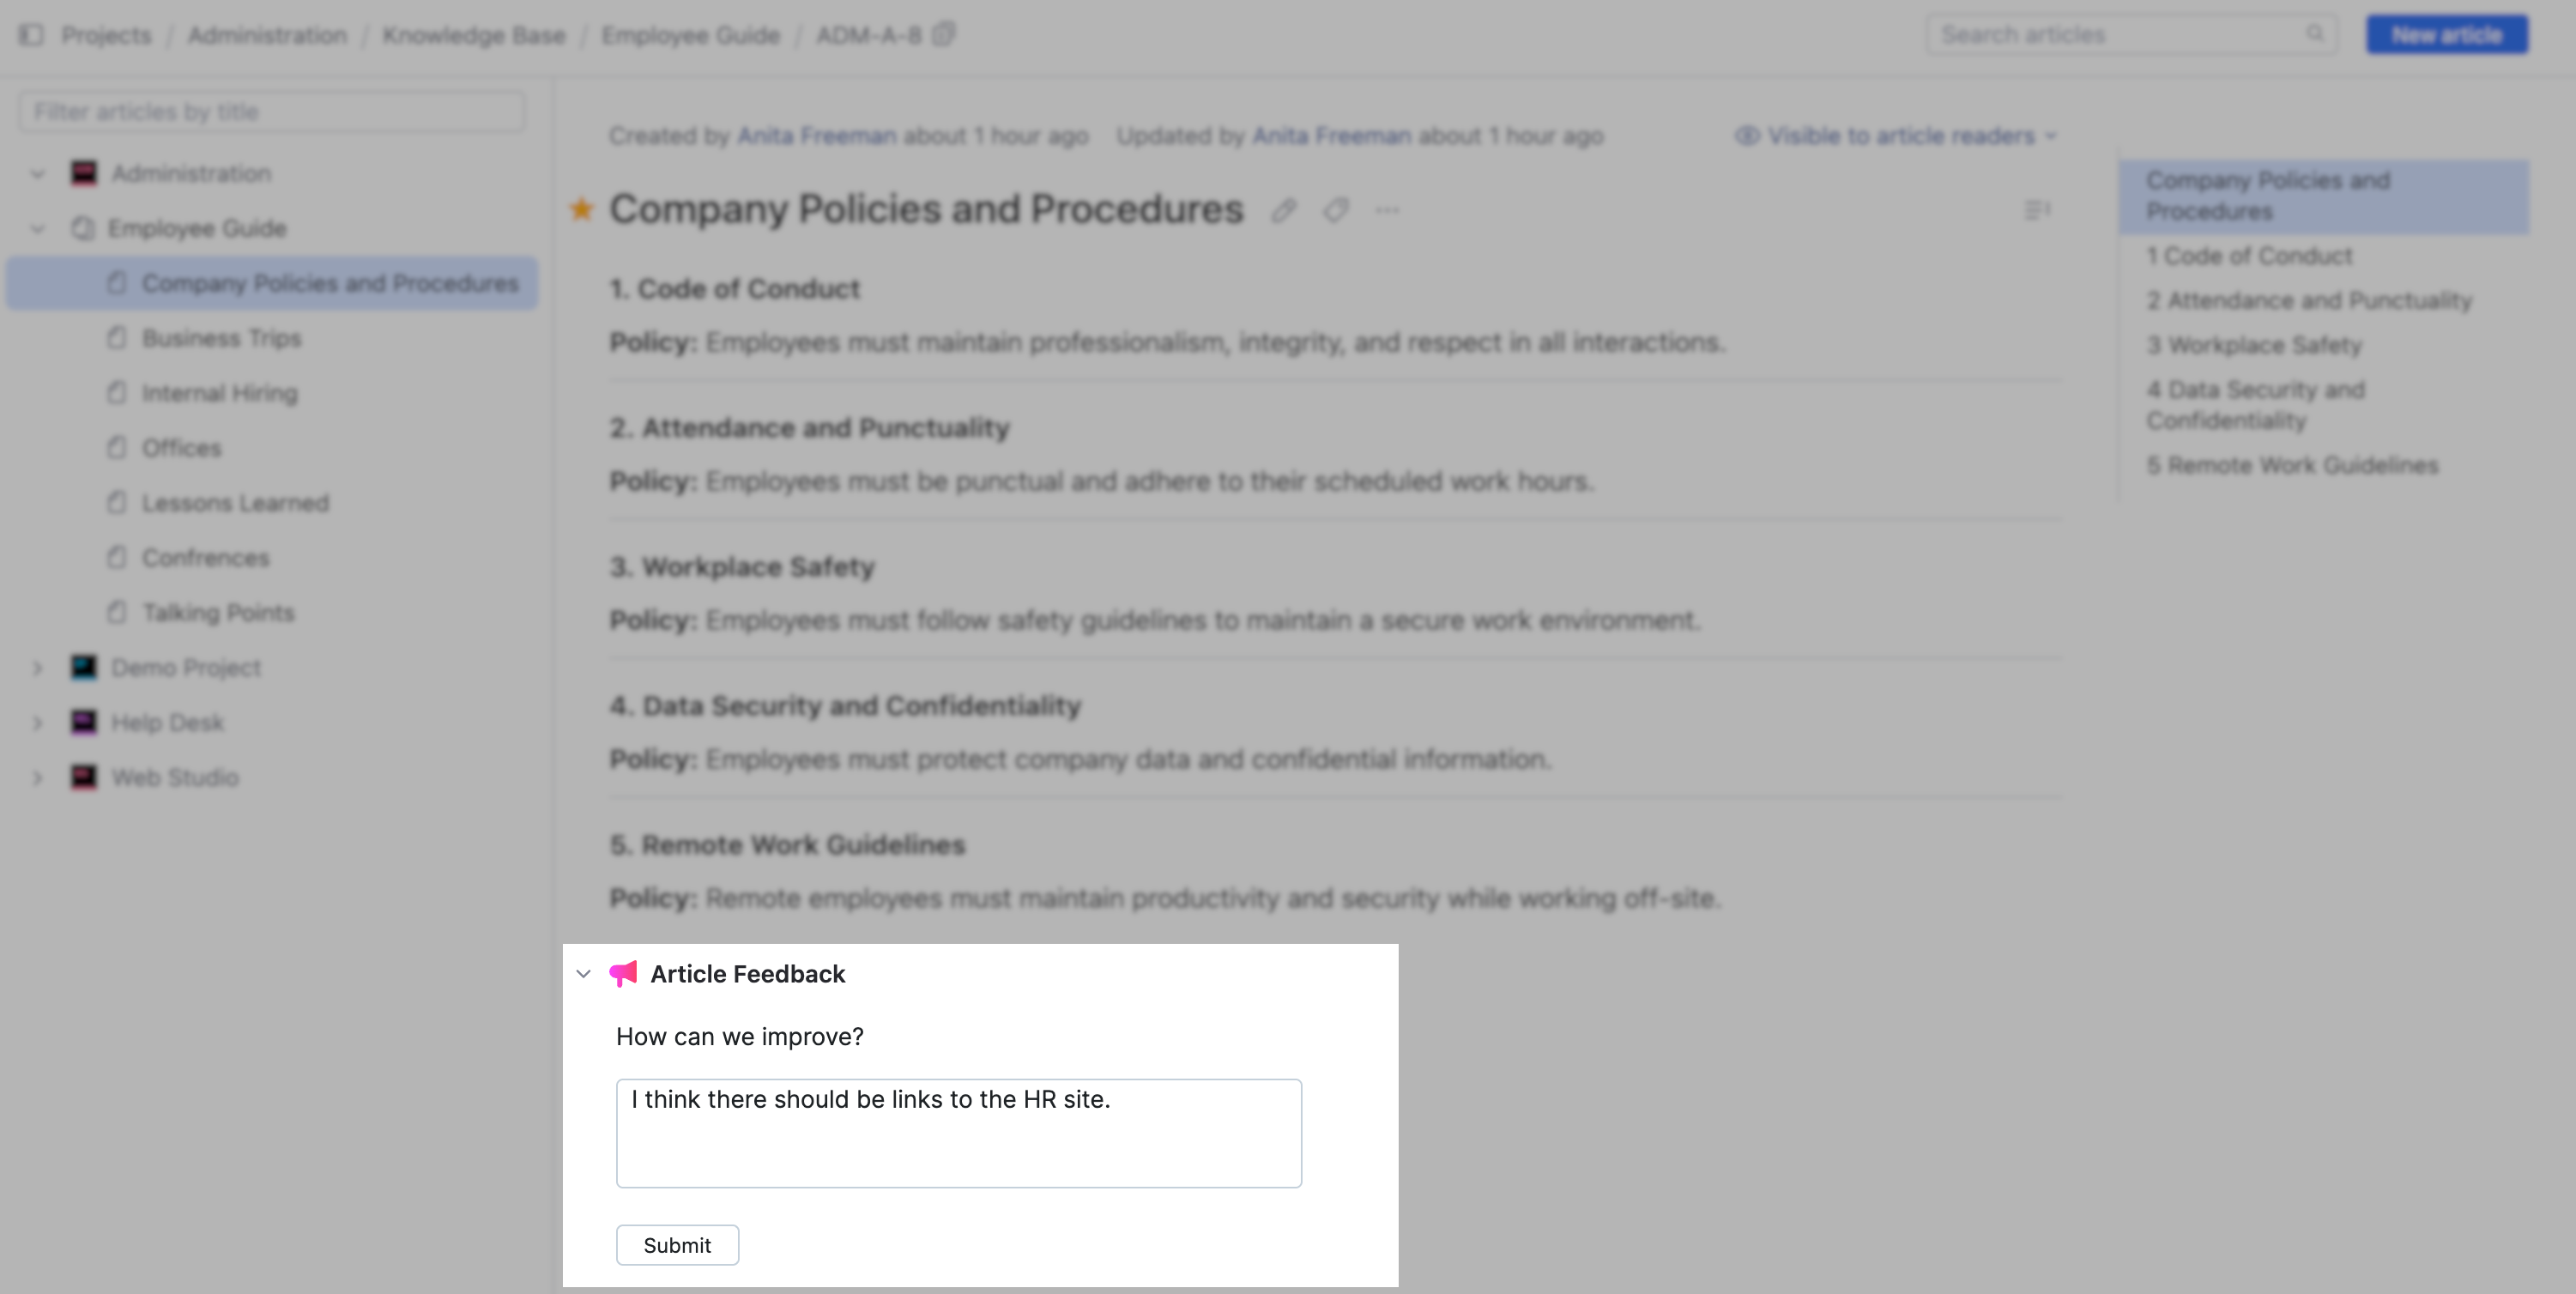The width and height of the screenshot is (2576, 1294).
Task: Submit the article feedback
Action: [x=677, y=1245]
